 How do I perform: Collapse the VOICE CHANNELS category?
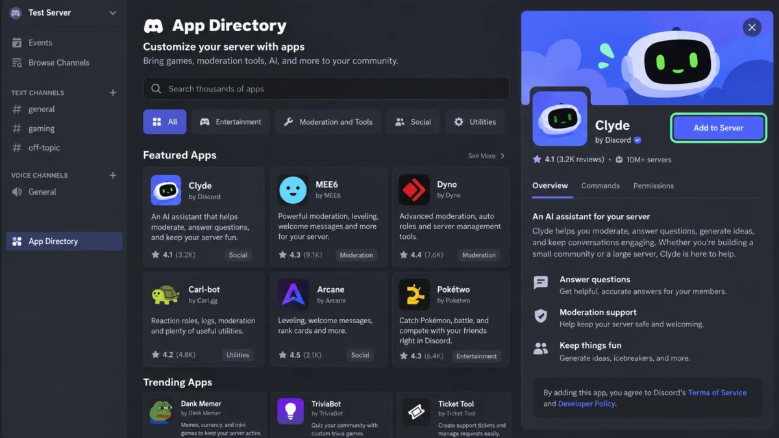[x=39, y=175]
